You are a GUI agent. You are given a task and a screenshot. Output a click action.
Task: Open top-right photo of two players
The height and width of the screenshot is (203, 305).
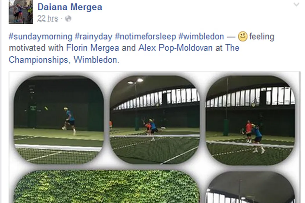250,120
